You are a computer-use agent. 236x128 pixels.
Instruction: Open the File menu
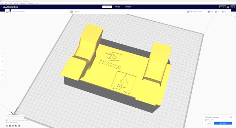click(x=2, y=3)
